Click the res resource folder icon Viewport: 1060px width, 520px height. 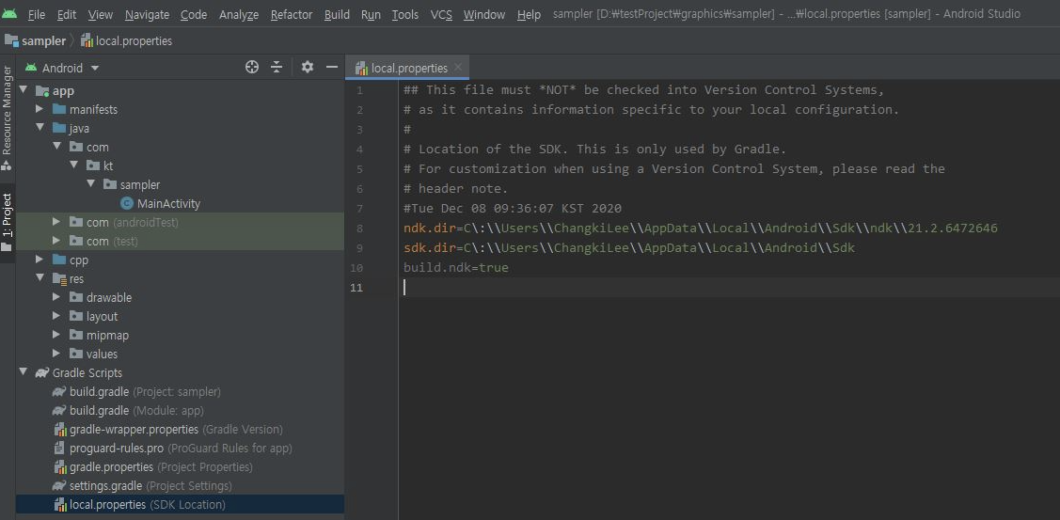(x=59, y=278)
